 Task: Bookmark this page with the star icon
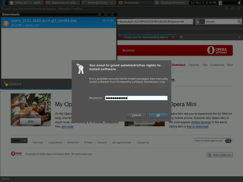187,22
